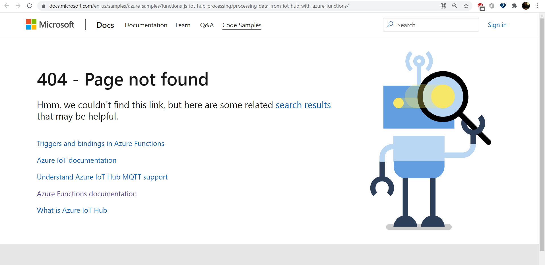Click the Microsoft logo
Image resolution: width=545 pixels, height=265 pixels.
click(x=50, y=24)
